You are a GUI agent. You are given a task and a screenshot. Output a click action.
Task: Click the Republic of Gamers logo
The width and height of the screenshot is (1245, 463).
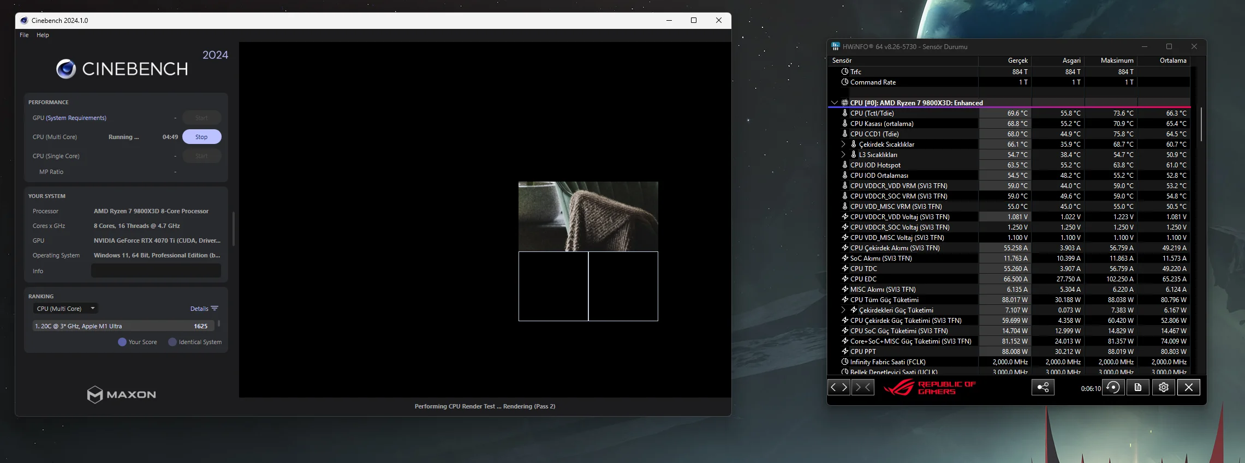point(929,387)
